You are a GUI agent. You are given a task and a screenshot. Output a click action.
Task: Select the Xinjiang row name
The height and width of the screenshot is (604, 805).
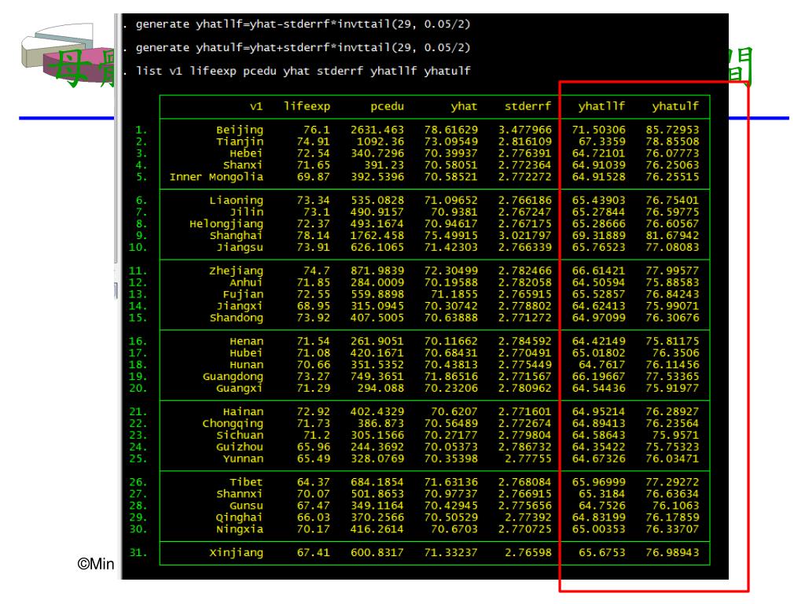tap(236, 553)
